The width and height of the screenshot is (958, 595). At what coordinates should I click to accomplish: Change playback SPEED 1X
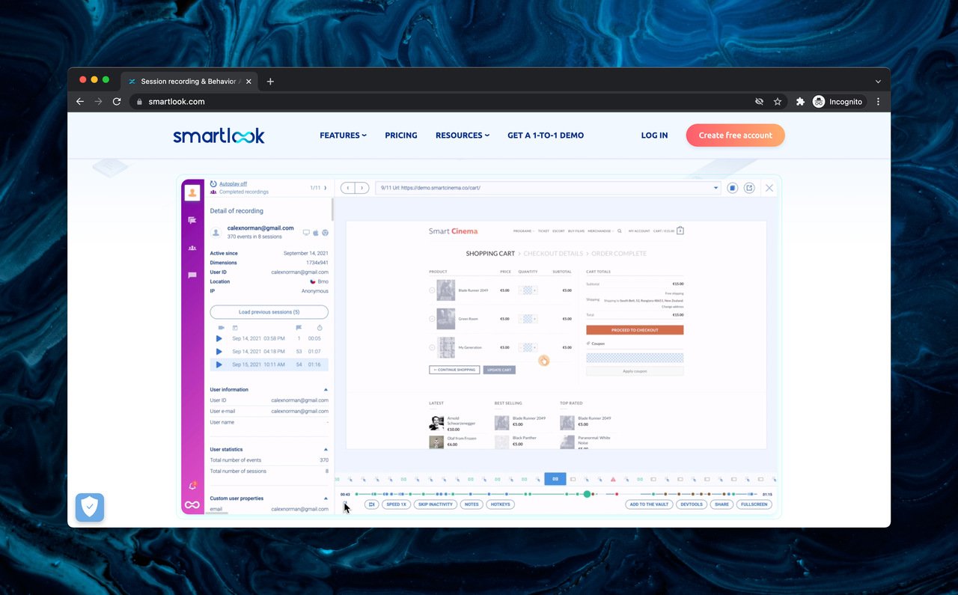(x=396, y=504)
